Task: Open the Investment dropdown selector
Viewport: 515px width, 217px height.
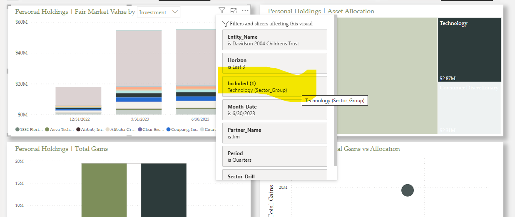Action: click(159, 12)
